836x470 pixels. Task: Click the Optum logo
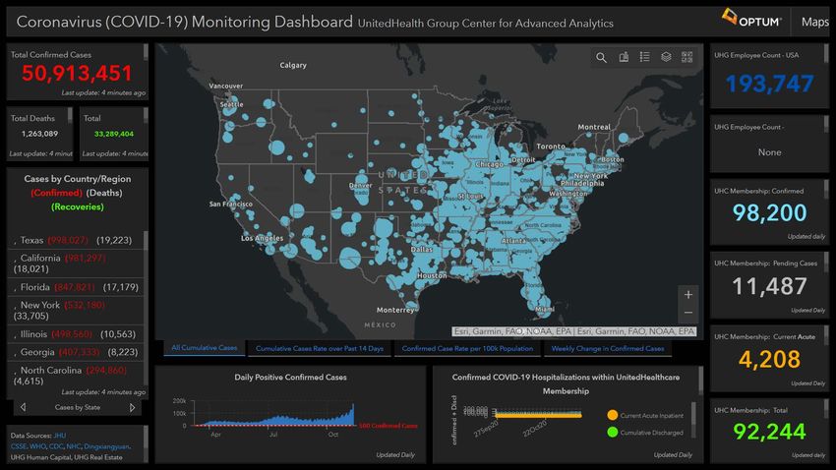tap(751, 20)
